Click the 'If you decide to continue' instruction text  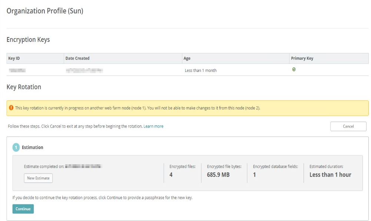(x=102, y=198)
